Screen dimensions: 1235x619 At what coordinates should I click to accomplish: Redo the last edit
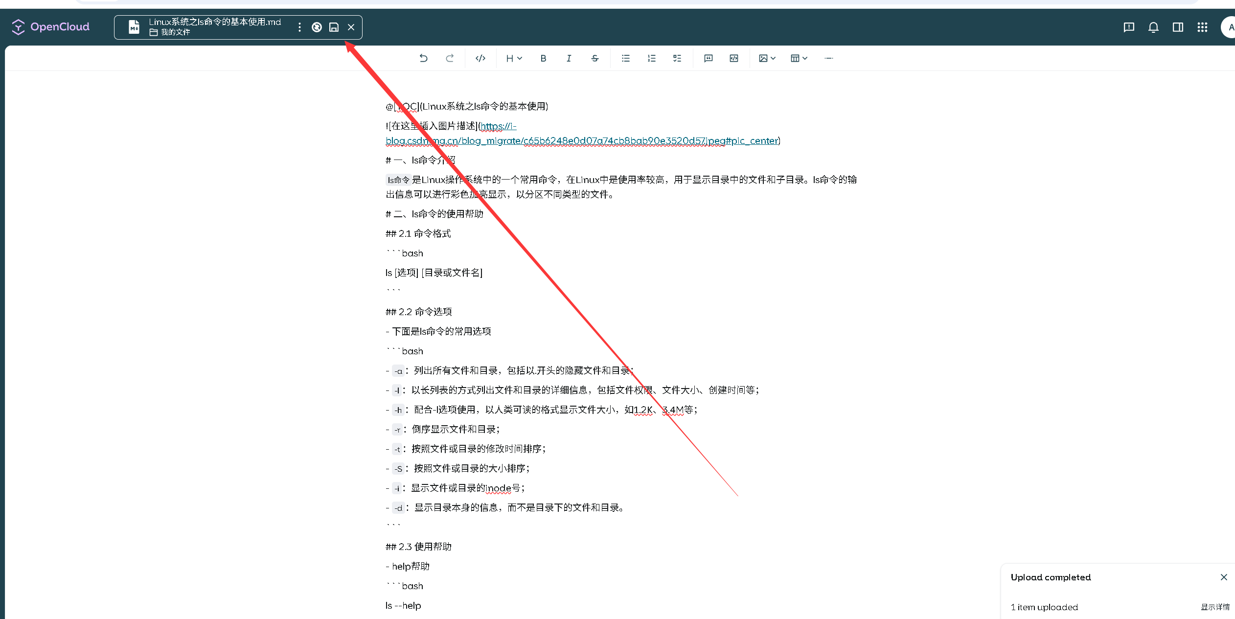click(x=450, y=58)
